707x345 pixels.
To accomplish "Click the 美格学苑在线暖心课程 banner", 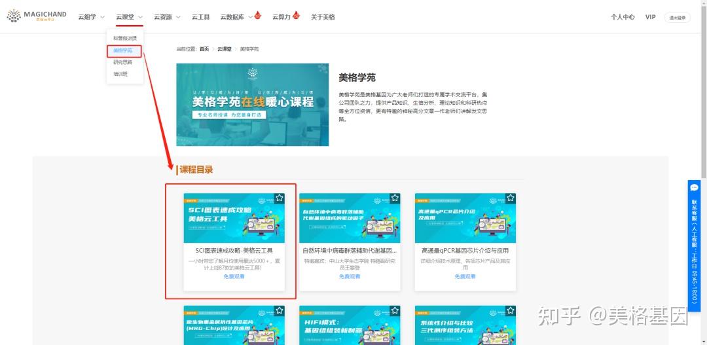I will (x=253, y=105).
